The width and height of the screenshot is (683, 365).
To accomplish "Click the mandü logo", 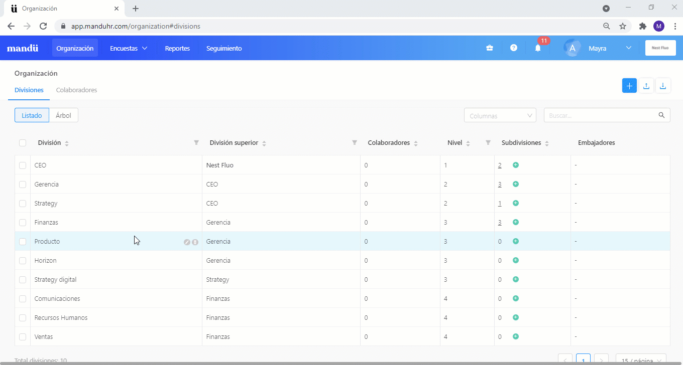I will [23, 49].
